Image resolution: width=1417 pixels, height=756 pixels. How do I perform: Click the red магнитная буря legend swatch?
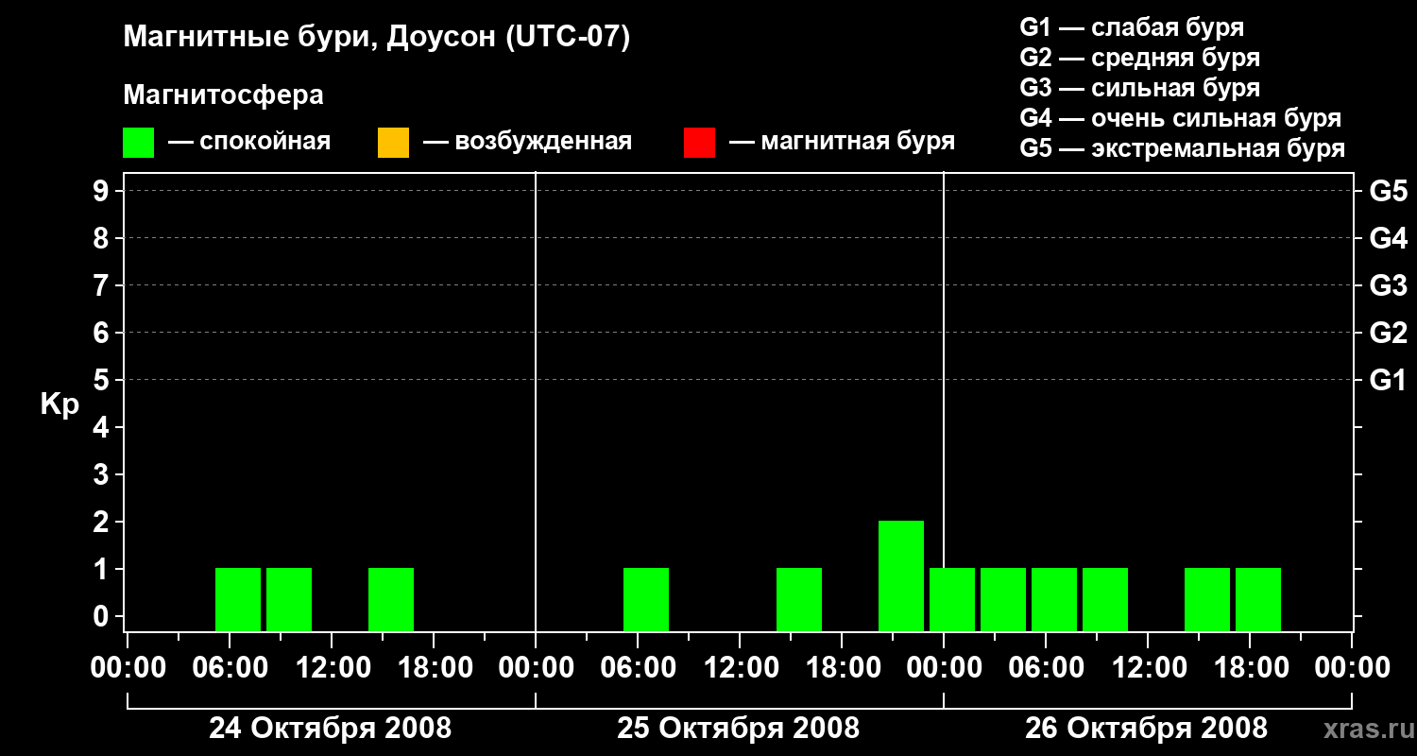[699, 143]
